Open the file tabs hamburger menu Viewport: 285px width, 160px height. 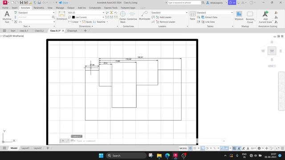[4, 31]
